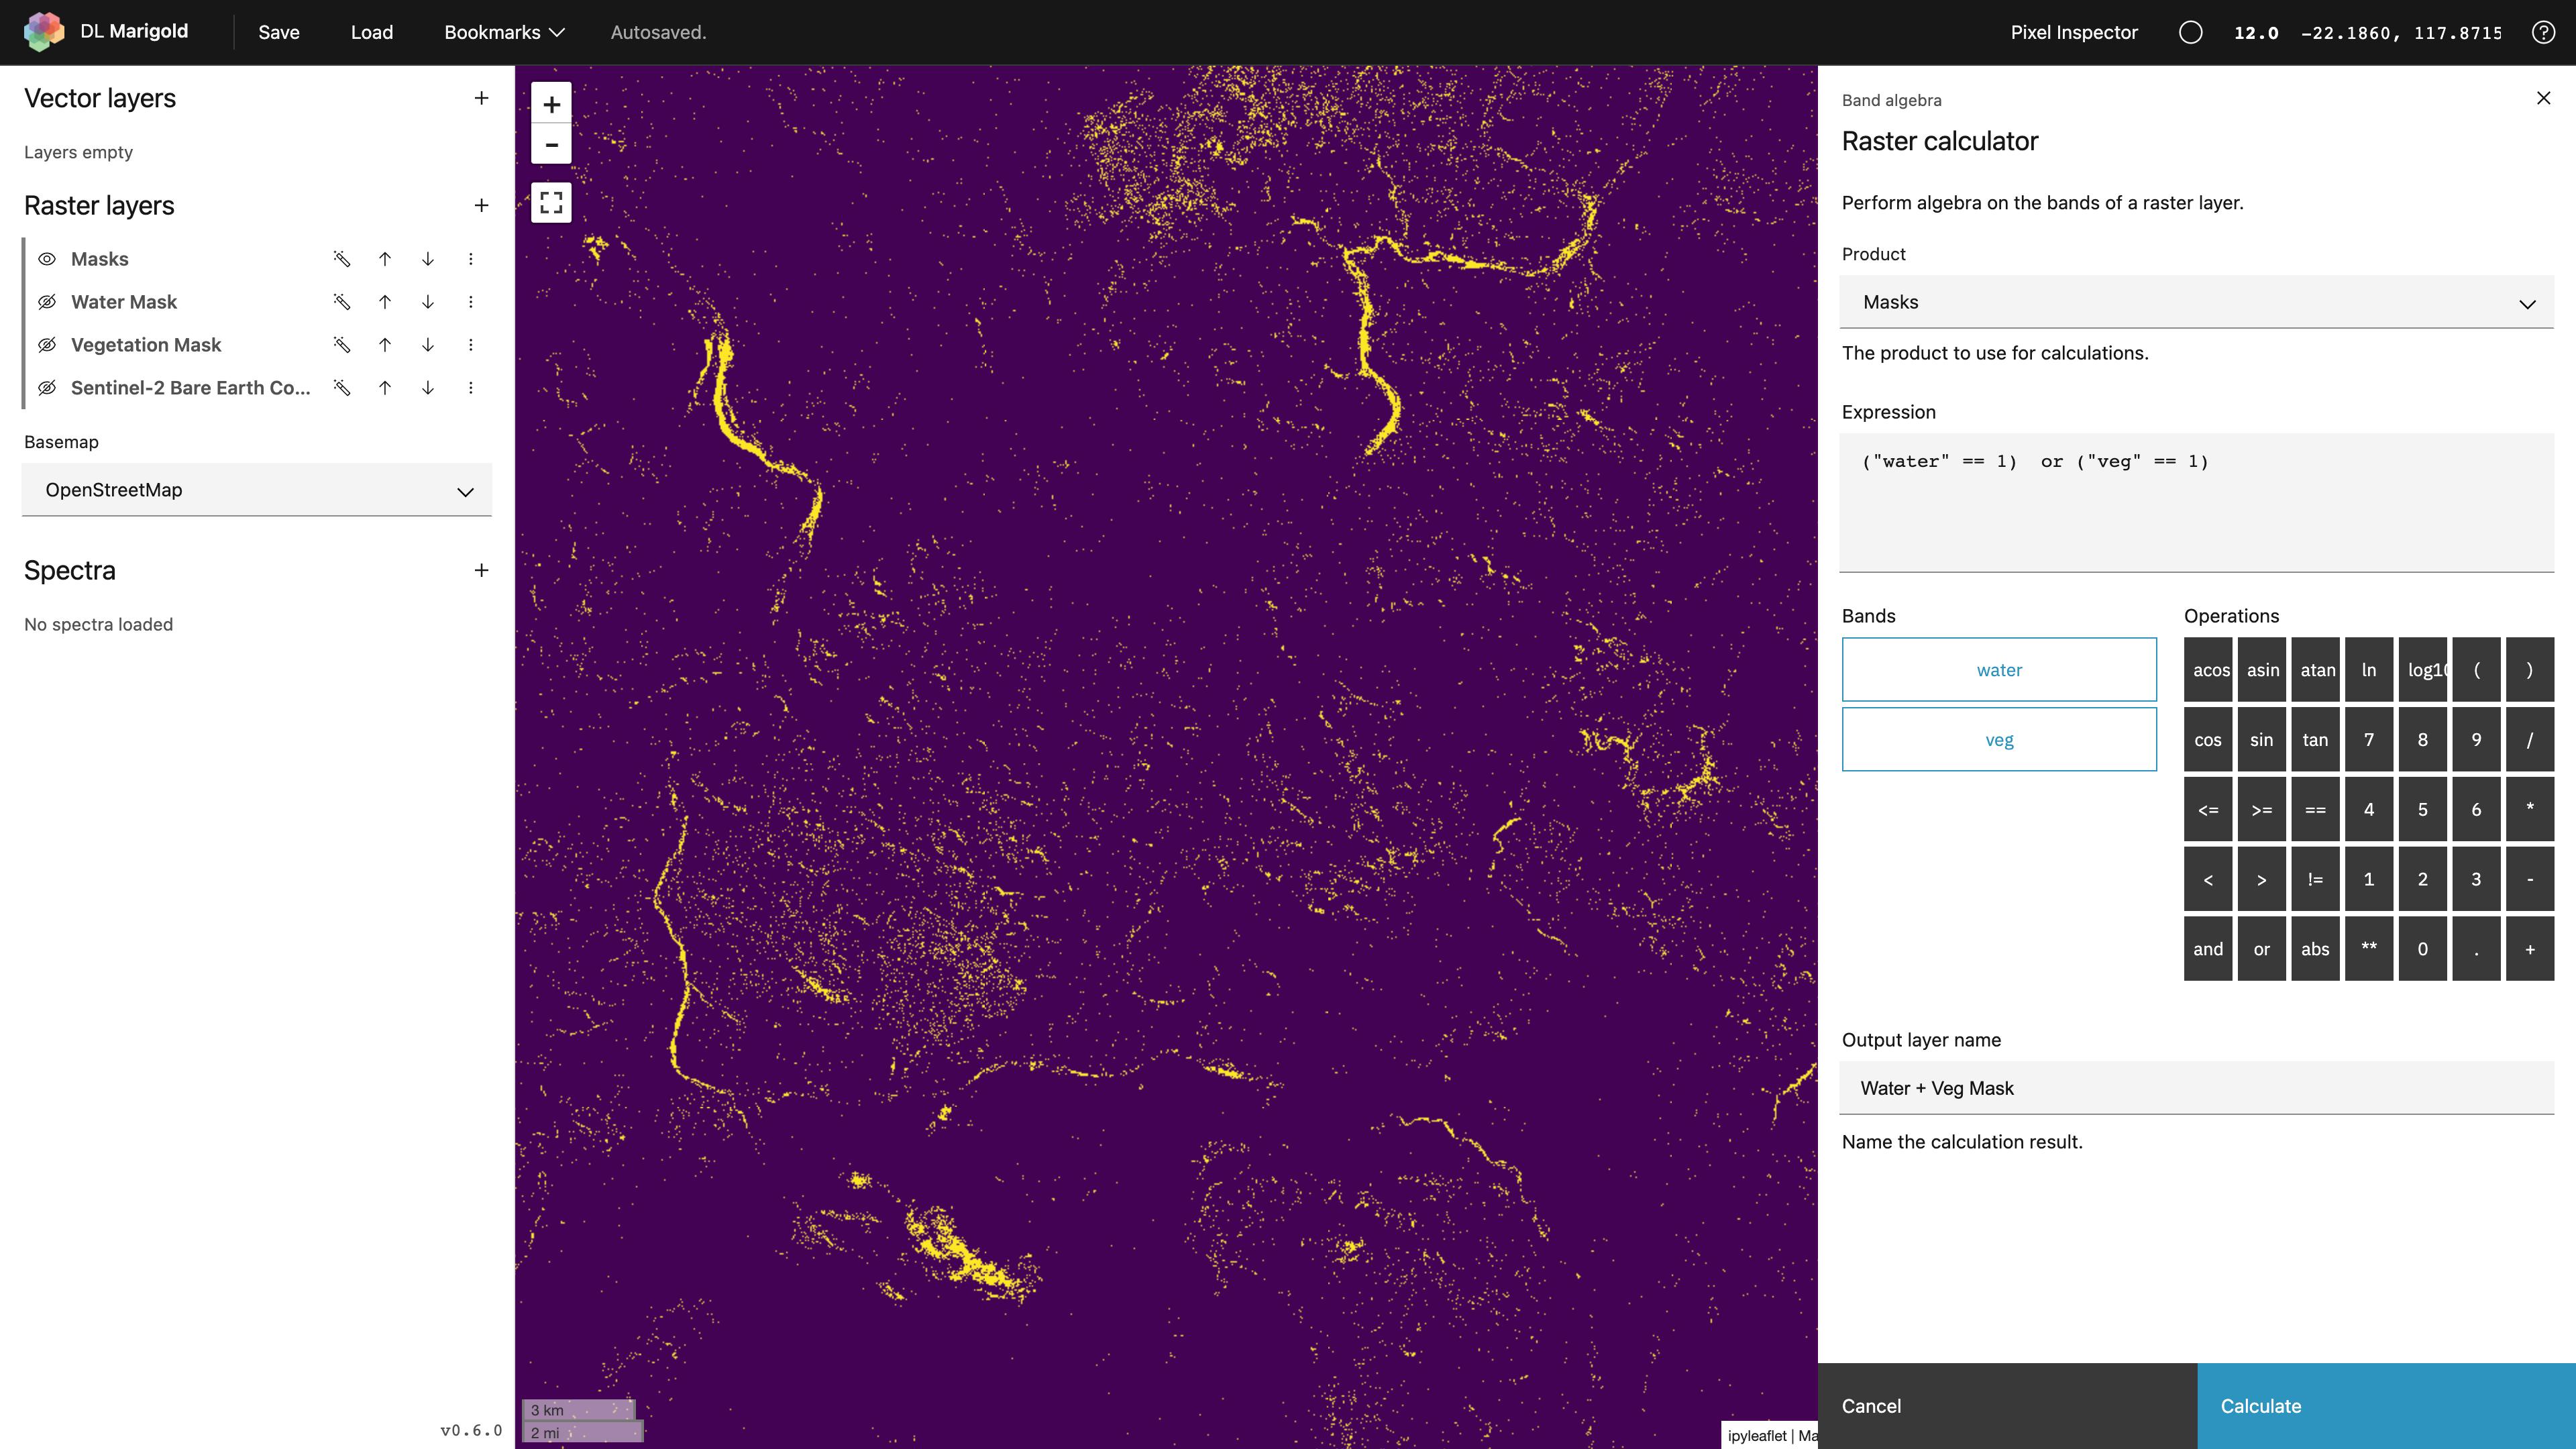Show the Water Mask layer
Image resolution: width=2576 pixels, height=1449 pixels.
47,302
